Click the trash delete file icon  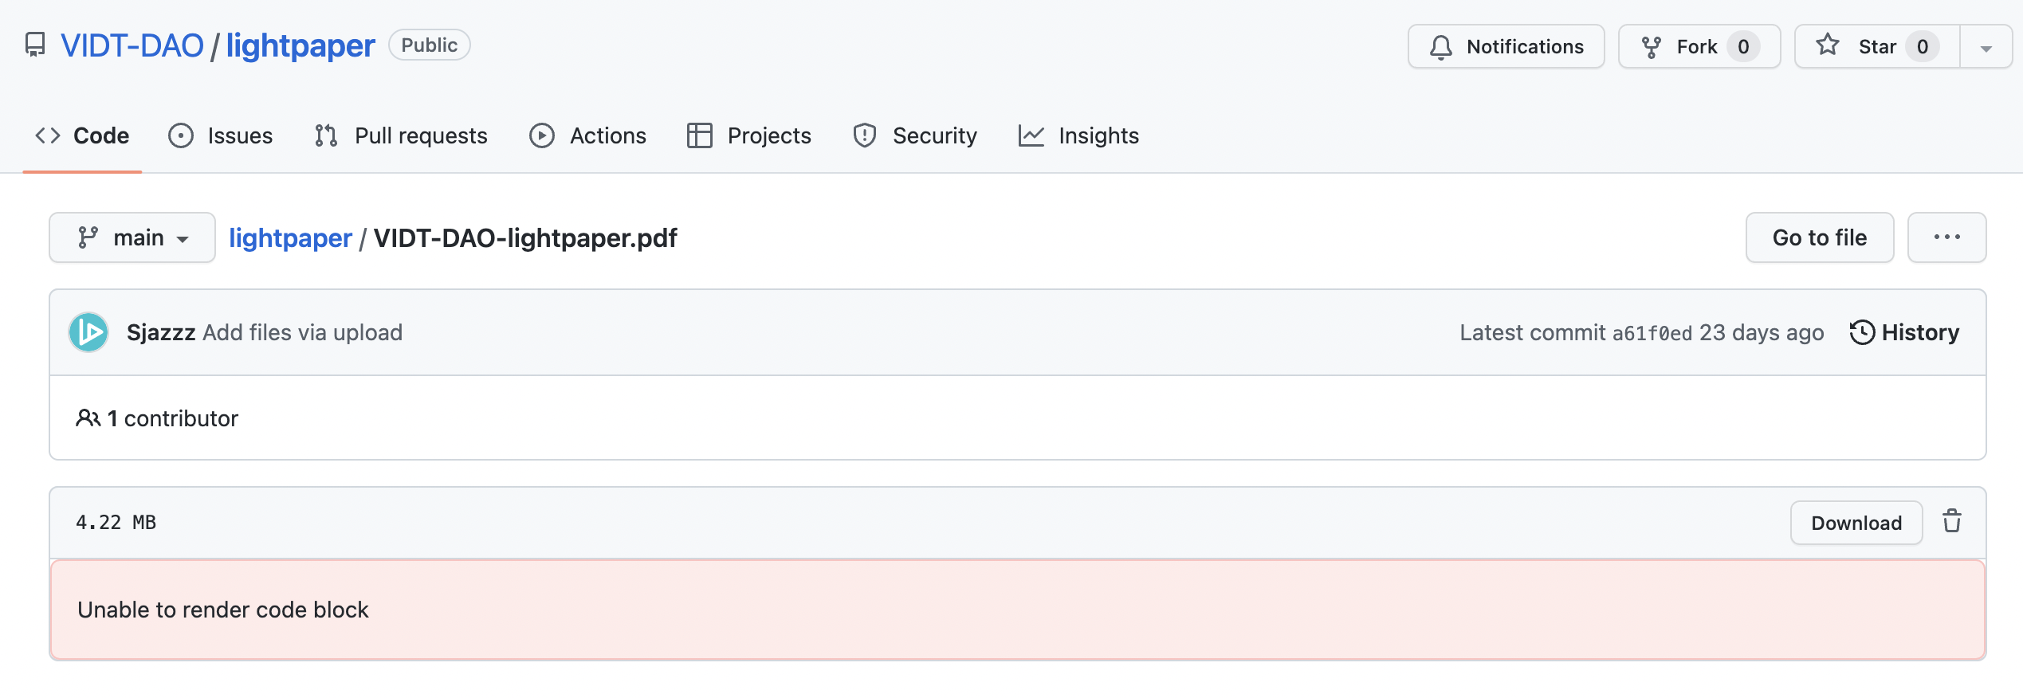pyautogui.click(x=1951, y=522)
